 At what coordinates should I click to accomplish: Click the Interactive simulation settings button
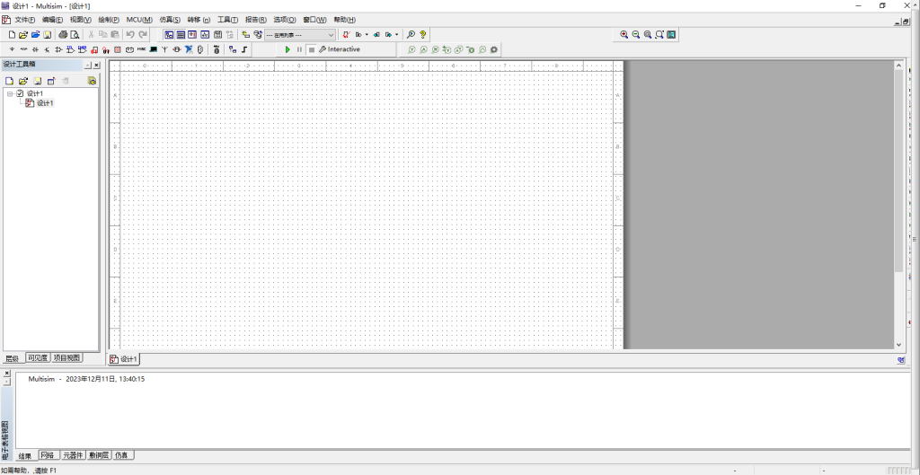pyautogui.click(x=339, y=49)
